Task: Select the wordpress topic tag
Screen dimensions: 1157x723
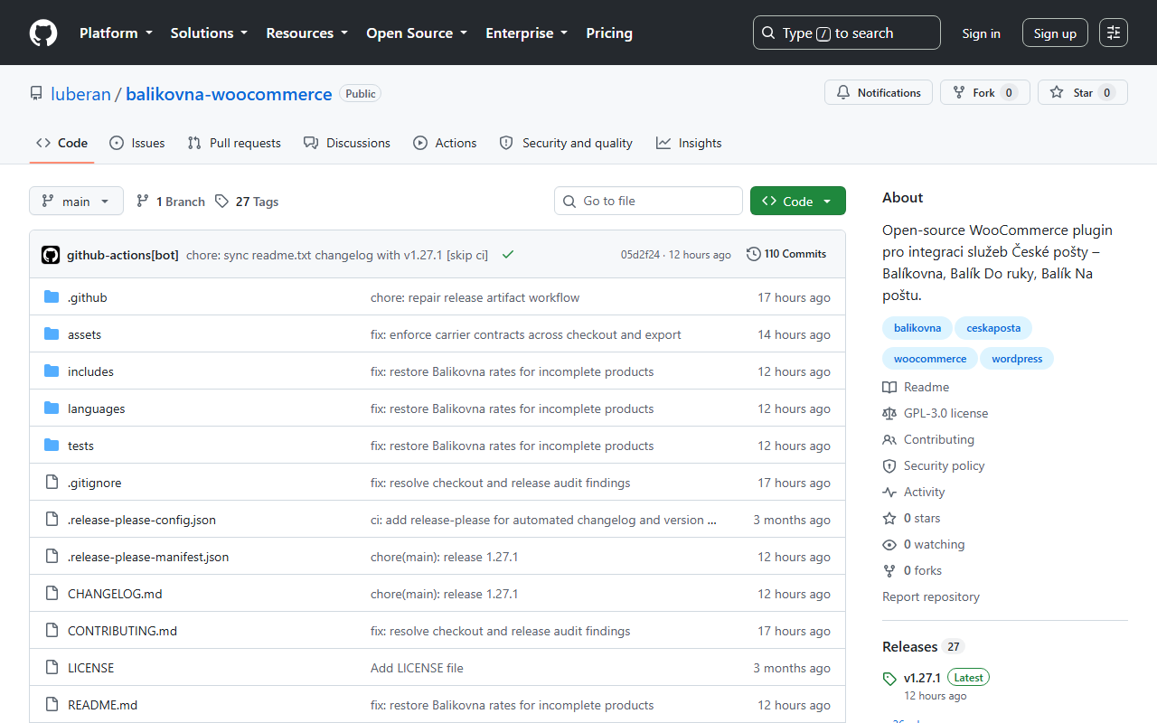Action: pyautogui.click(x=1017, y=359)
